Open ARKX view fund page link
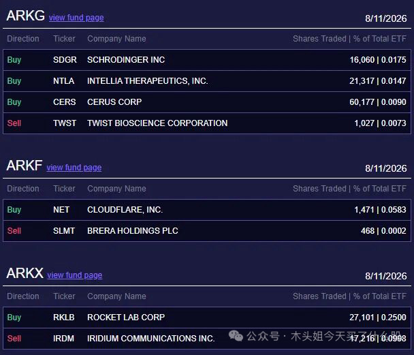This screenshot has width=414, height=355. point(75,275)
